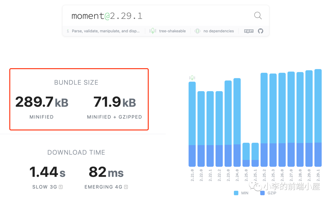The image size is (331, 201).
Task: Click the MIN legend label
Action: (x=245, y=193)
